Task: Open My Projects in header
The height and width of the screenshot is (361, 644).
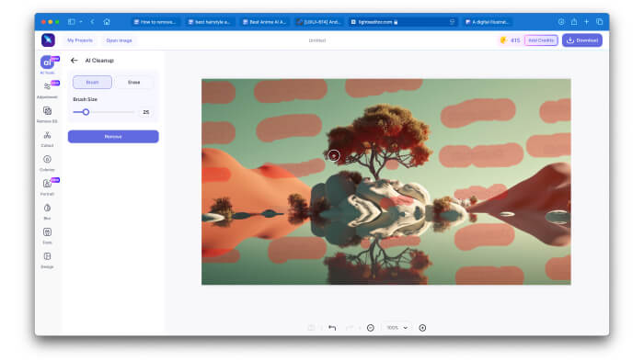Action: (x=80, y=40)
